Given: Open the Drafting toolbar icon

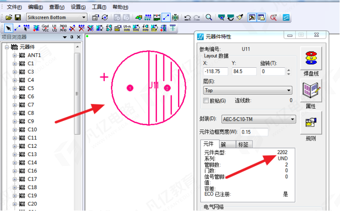Looking at the screenshot, I should click(139, 17).
